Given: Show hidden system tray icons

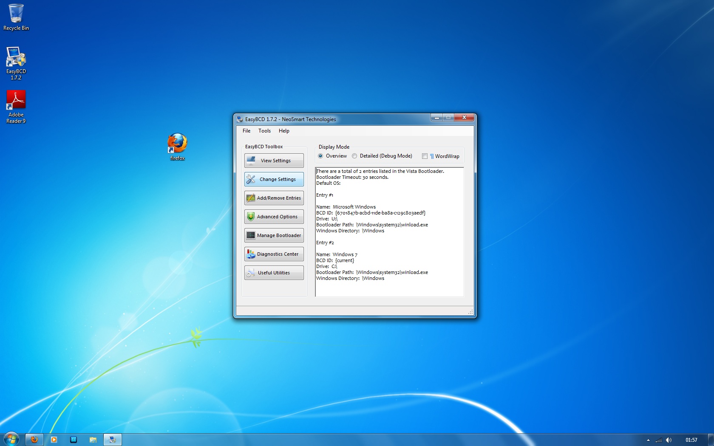Looking at the screenshot, I should point(648,440).
